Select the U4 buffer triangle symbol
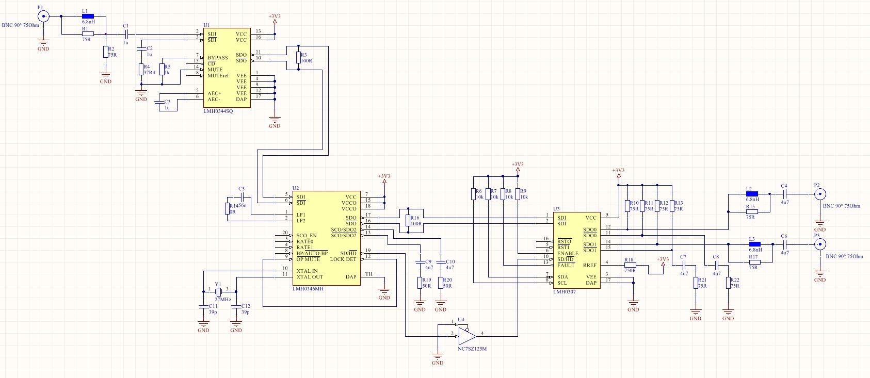Viewport: 870px width, 378px height. [x=466, y=335]
